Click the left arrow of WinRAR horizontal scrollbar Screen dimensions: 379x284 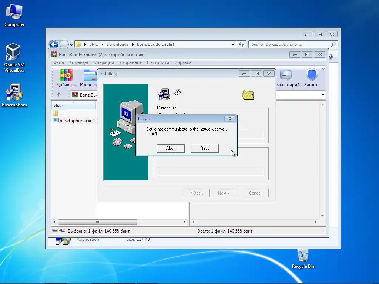54,222
